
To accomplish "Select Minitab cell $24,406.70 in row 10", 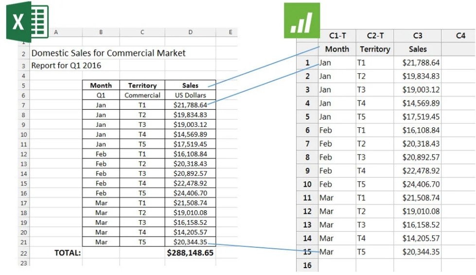I will (417, 184).
